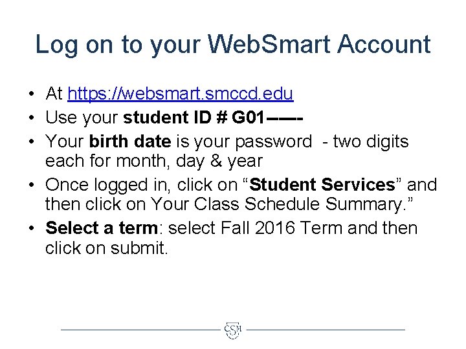
Task: Click the CSM logo at slide bottom
Action: pos(232,330)
